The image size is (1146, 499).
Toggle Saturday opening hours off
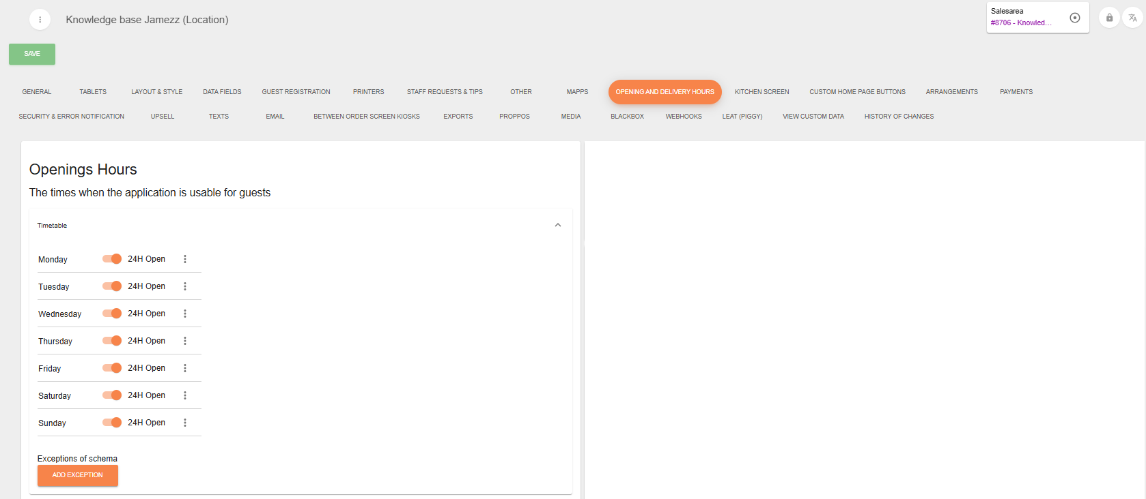coord(112,395)
